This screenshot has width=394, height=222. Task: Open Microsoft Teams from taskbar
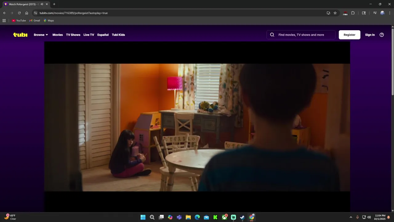click(179, 217)
